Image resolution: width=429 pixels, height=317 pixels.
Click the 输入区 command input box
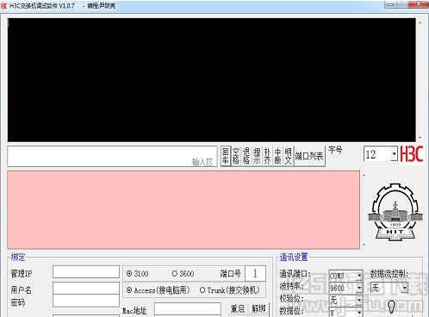click(x=112, y=156)
